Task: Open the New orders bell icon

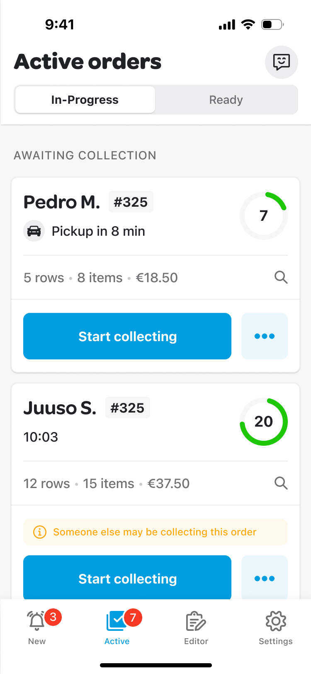Action: pos(37,621)
